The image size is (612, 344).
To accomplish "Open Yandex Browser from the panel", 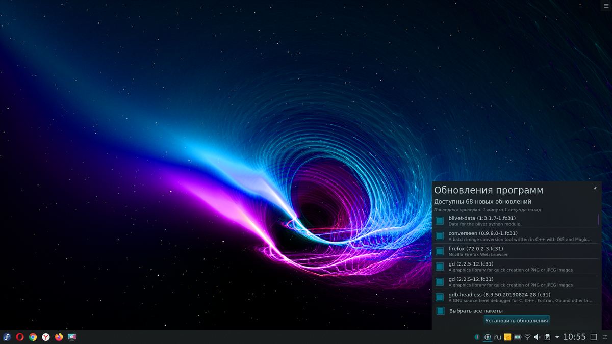I will 46,337.
